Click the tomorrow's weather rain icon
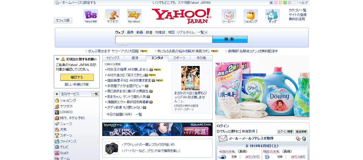The width and height of the screenshot is (363, 160). (x=267, y=157)
